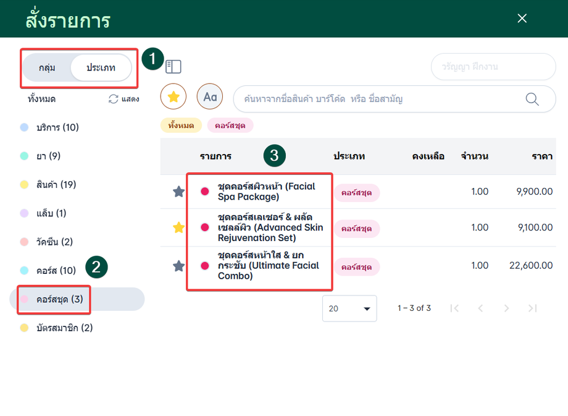Viewport: 568px width, 416px height.
Task: Click green color dot beside ยา
Action: coord(24,156)
